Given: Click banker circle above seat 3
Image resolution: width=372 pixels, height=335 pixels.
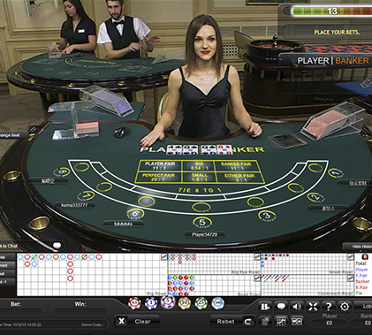Looking at the screenshot, I should coord(255,202).
